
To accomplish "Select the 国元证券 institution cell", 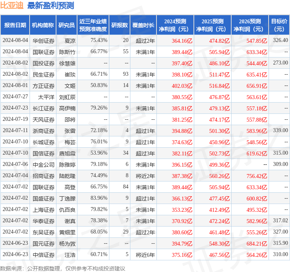I will [44, 243].
